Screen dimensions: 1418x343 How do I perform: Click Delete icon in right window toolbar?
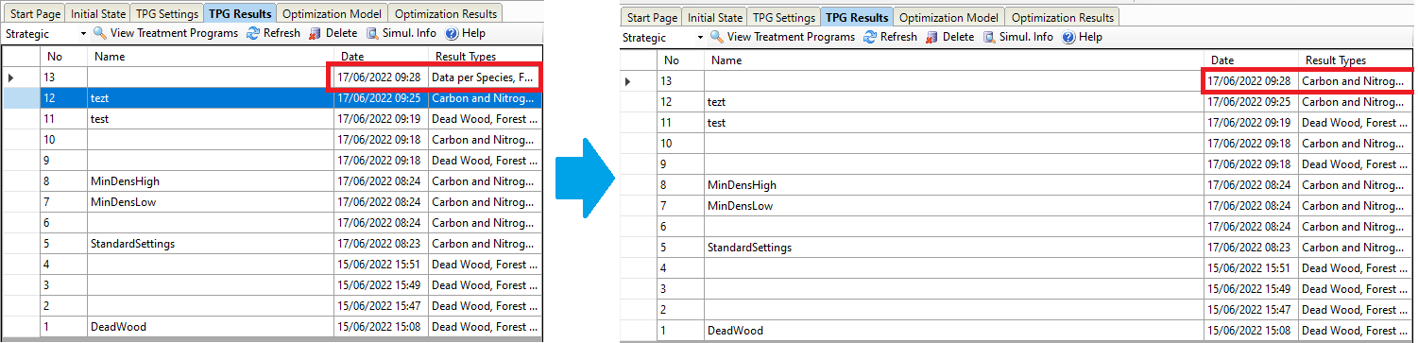[932, 37]
